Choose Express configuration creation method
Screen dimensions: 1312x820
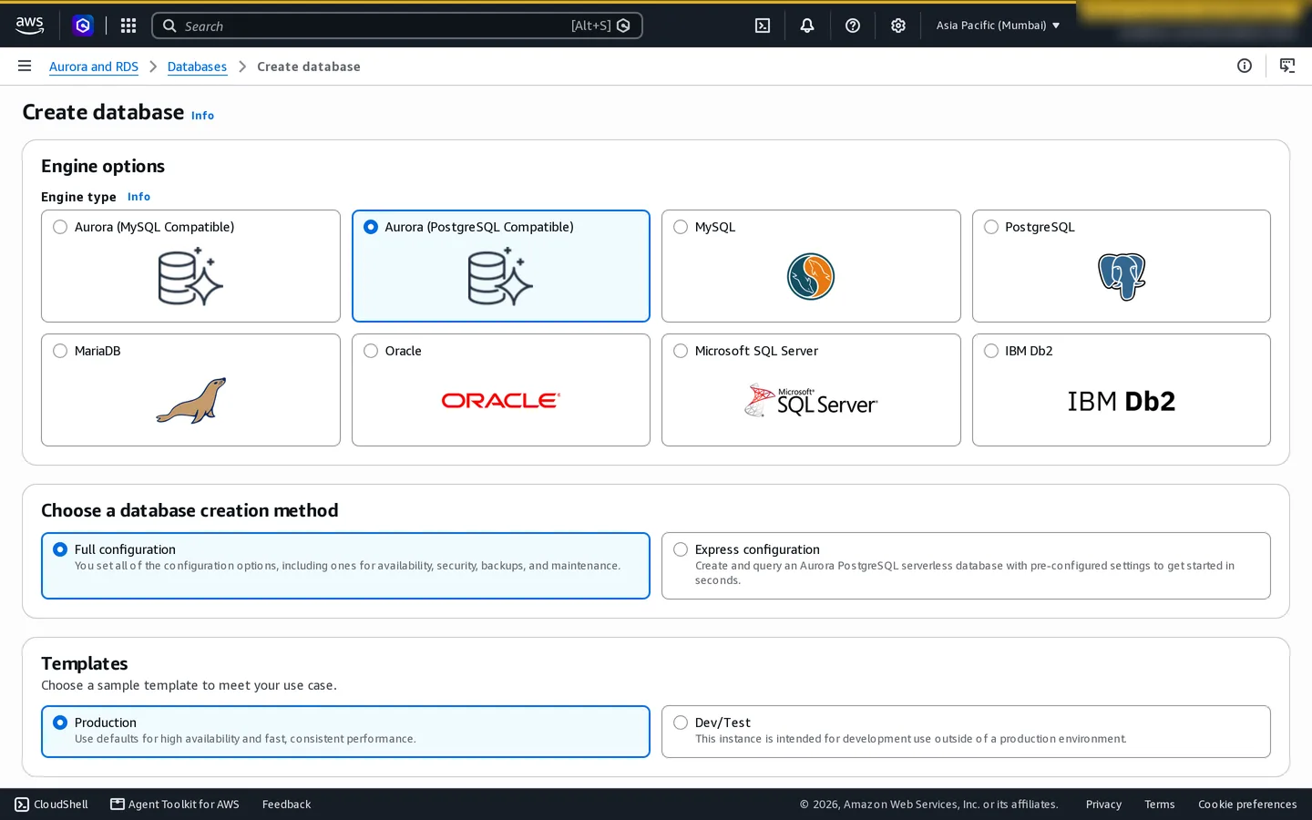681,549
